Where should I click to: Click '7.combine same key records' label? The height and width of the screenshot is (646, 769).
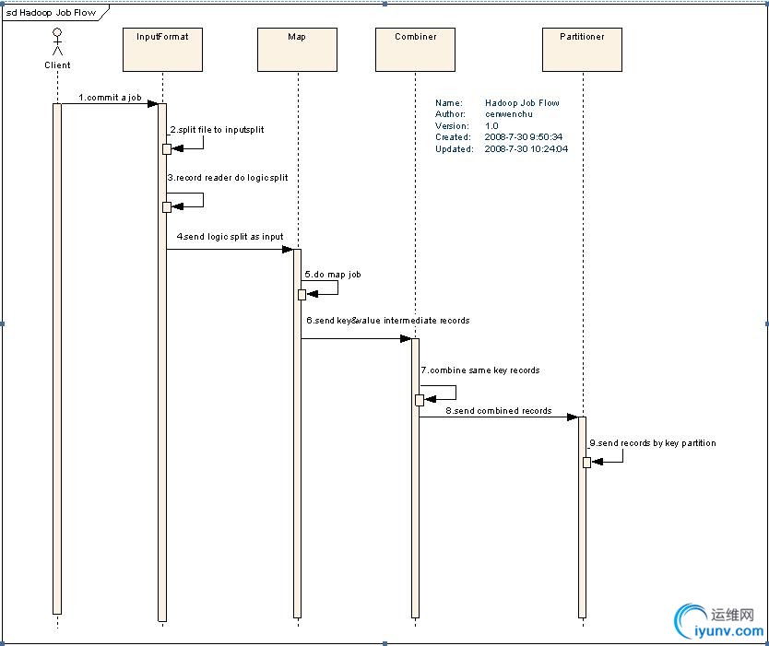tap(480, 370)
